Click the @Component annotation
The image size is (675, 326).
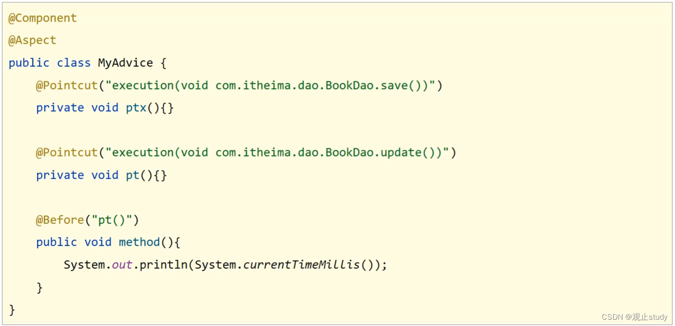click(x=42, y=18)
